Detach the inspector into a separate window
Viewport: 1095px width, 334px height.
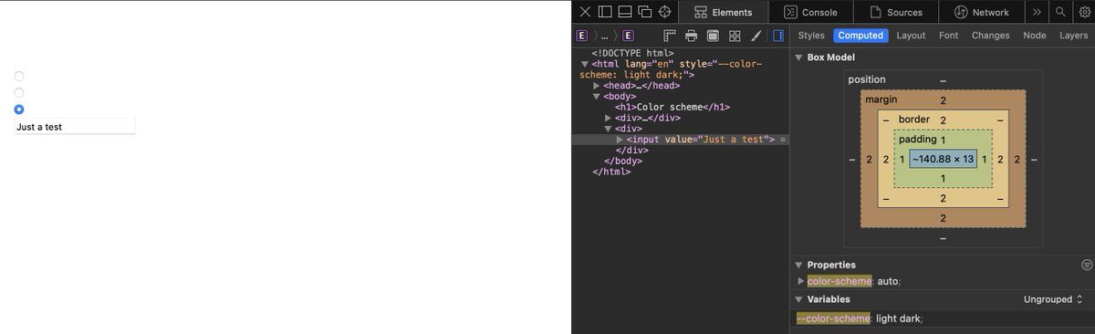pyautogui.click(x=645, y=12)
